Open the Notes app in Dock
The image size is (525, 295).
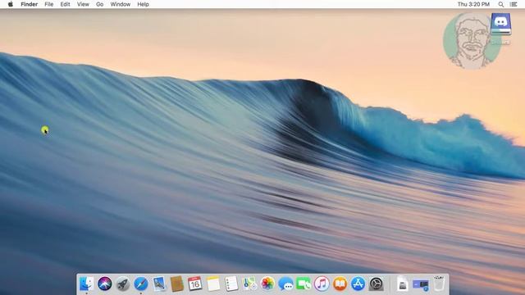213,284
